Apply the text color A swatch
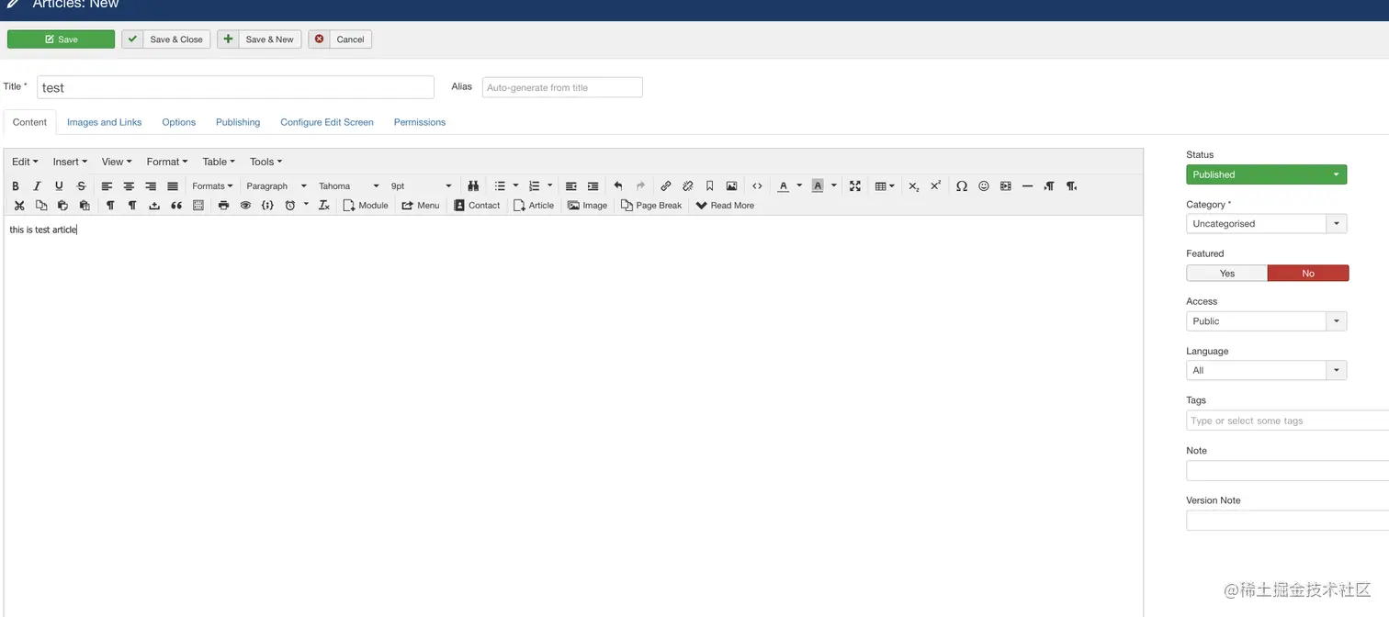The height and width of the screenshot is (617, 1389). (x=783, y=186)
